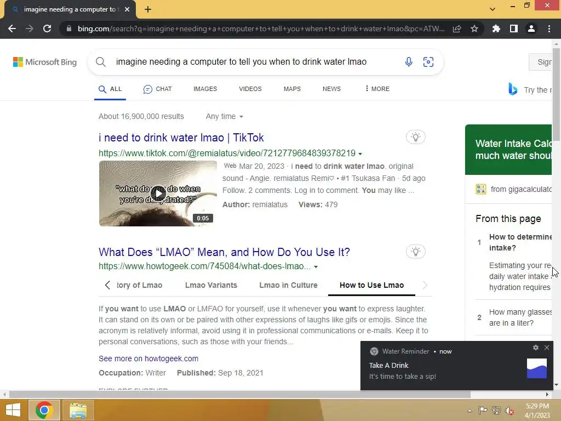Select the Lmao in Culture section tab
This screenshot has width=561, height=421.
[x=288, y=285]
